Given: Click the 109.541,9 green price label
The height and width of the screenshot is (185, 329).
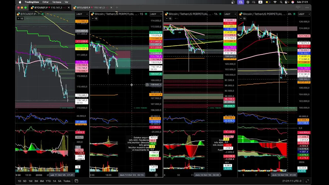Looking at the screenshot, I should [x=156, y=74].
